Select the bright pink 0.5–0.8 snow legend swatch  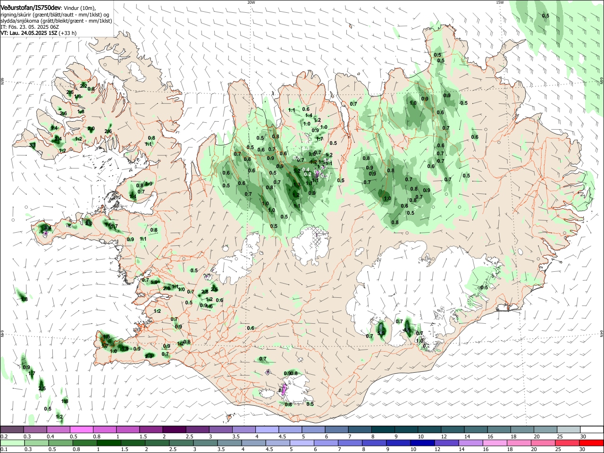(82, 430)
